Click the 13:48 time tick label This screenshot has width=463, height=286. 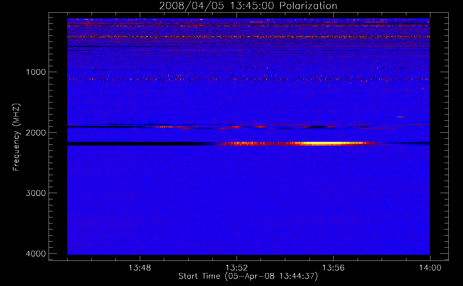140,268
